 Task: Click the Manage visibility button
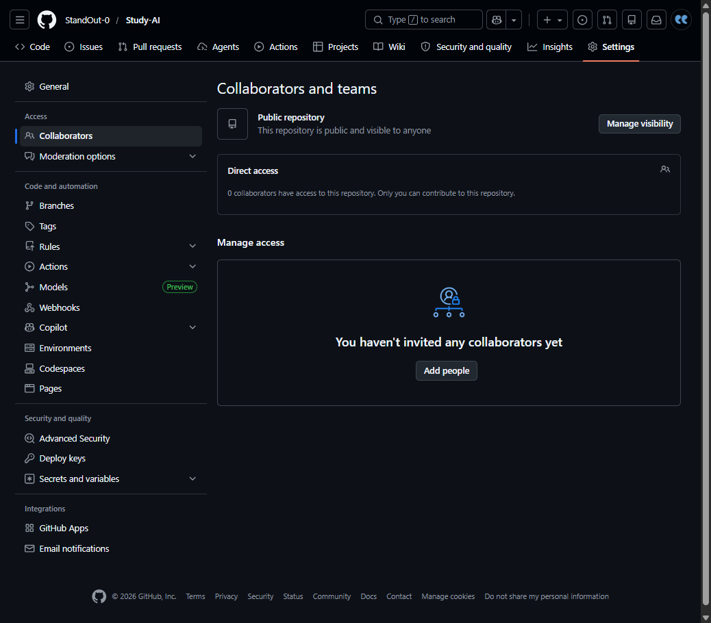639,124
